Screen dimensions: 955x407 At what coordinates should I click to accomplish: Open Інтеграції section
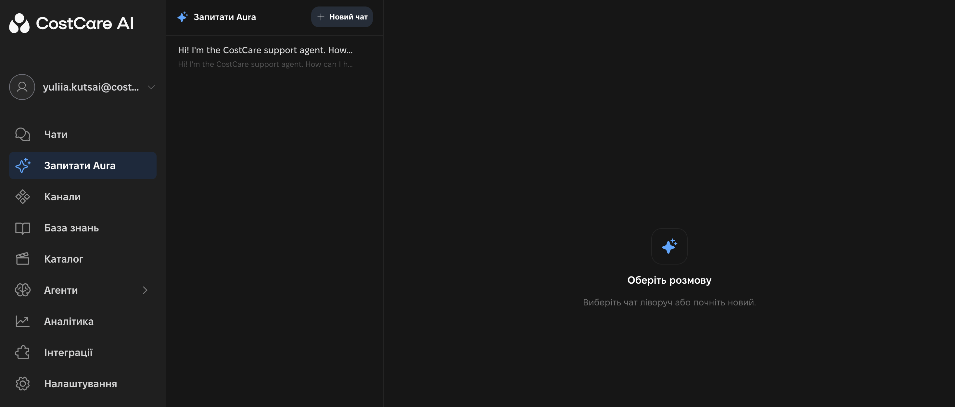click(x=83, y=352)
